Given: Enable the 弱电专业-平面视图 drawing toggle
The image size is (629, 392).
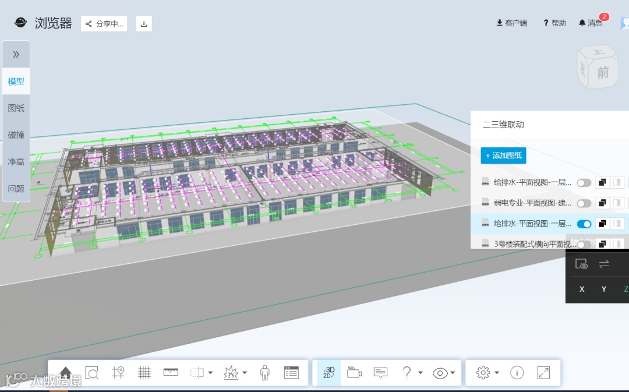Looking at the screenshot, I should (584, 203).
